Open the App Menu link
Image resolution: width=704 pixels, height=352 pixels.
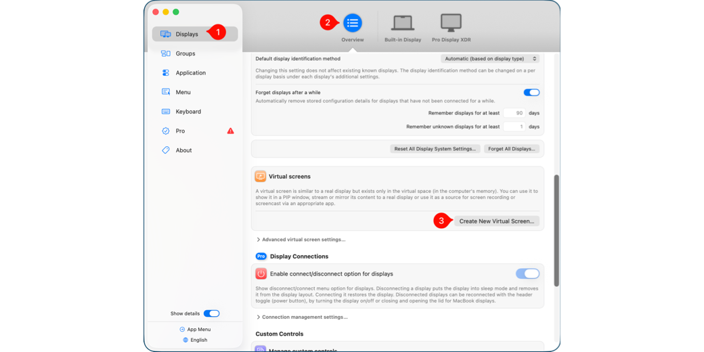coord(199,329)
